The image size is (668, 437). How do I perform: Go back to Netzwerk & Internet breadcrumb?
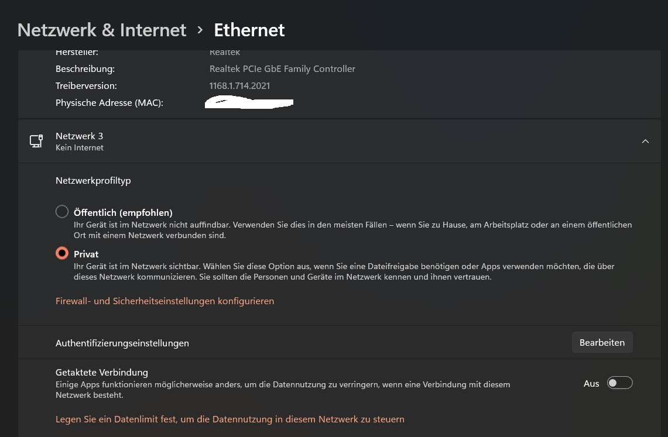tap(102, 30)
